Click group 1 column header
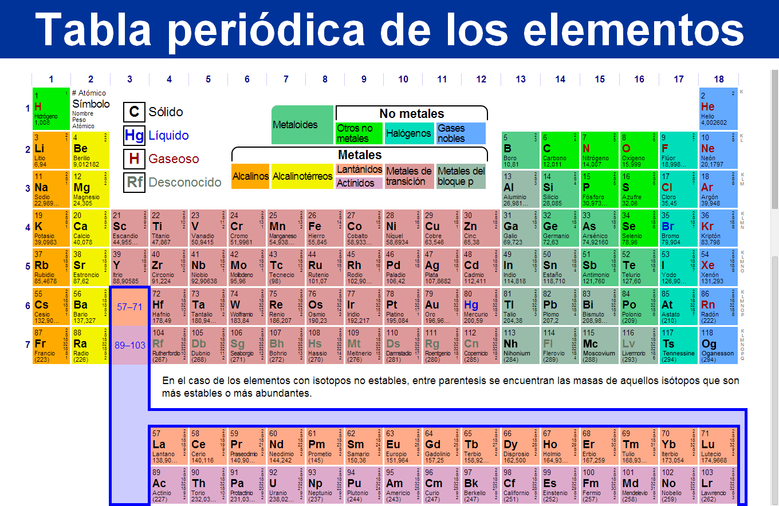Screen dimensions: 779x506 (x=51, y=80)
